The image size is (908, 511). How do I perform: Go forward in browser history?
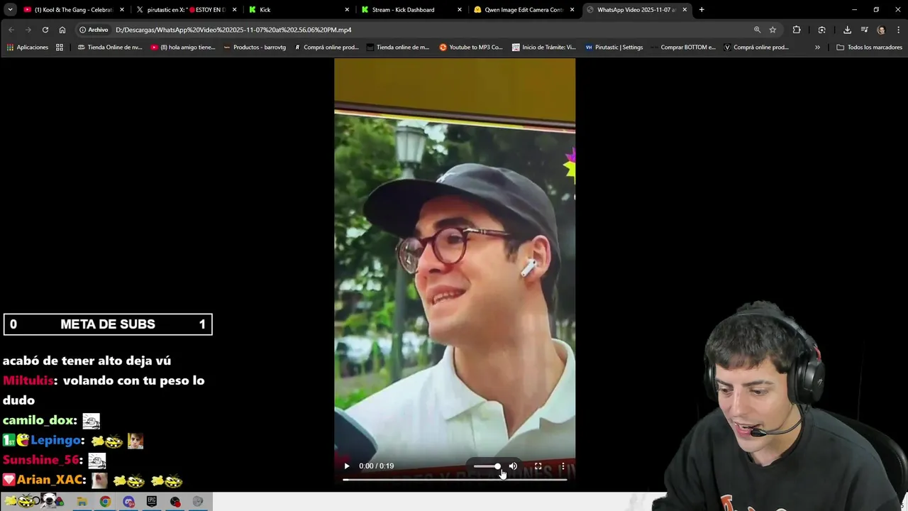click(28, 30)
